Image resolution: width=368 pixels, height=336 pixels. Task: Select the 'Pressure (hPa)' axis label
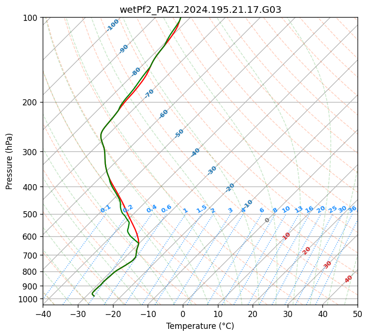click(x=9, y=161)
